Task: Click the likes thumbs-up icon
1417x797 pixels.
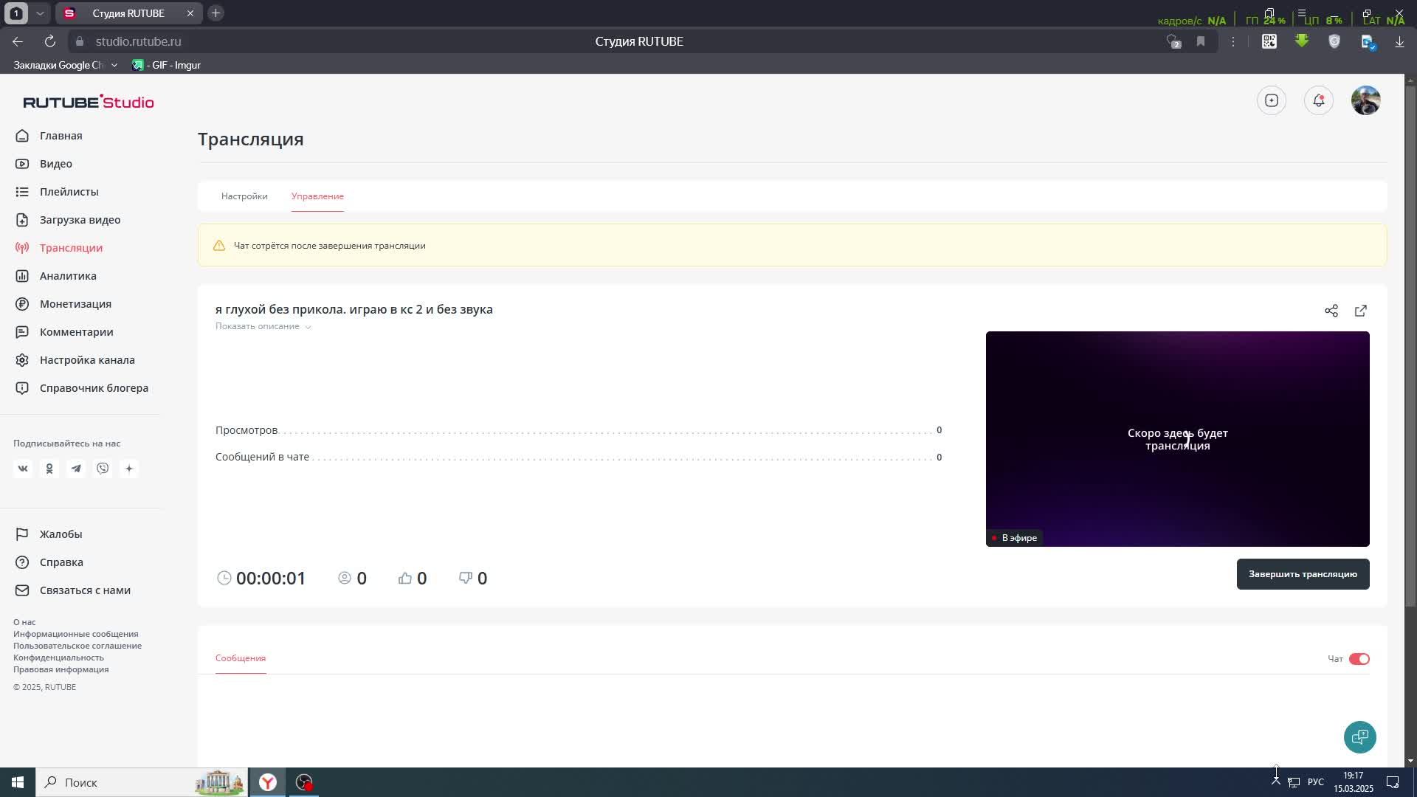Action: click(x=405, y=578)
